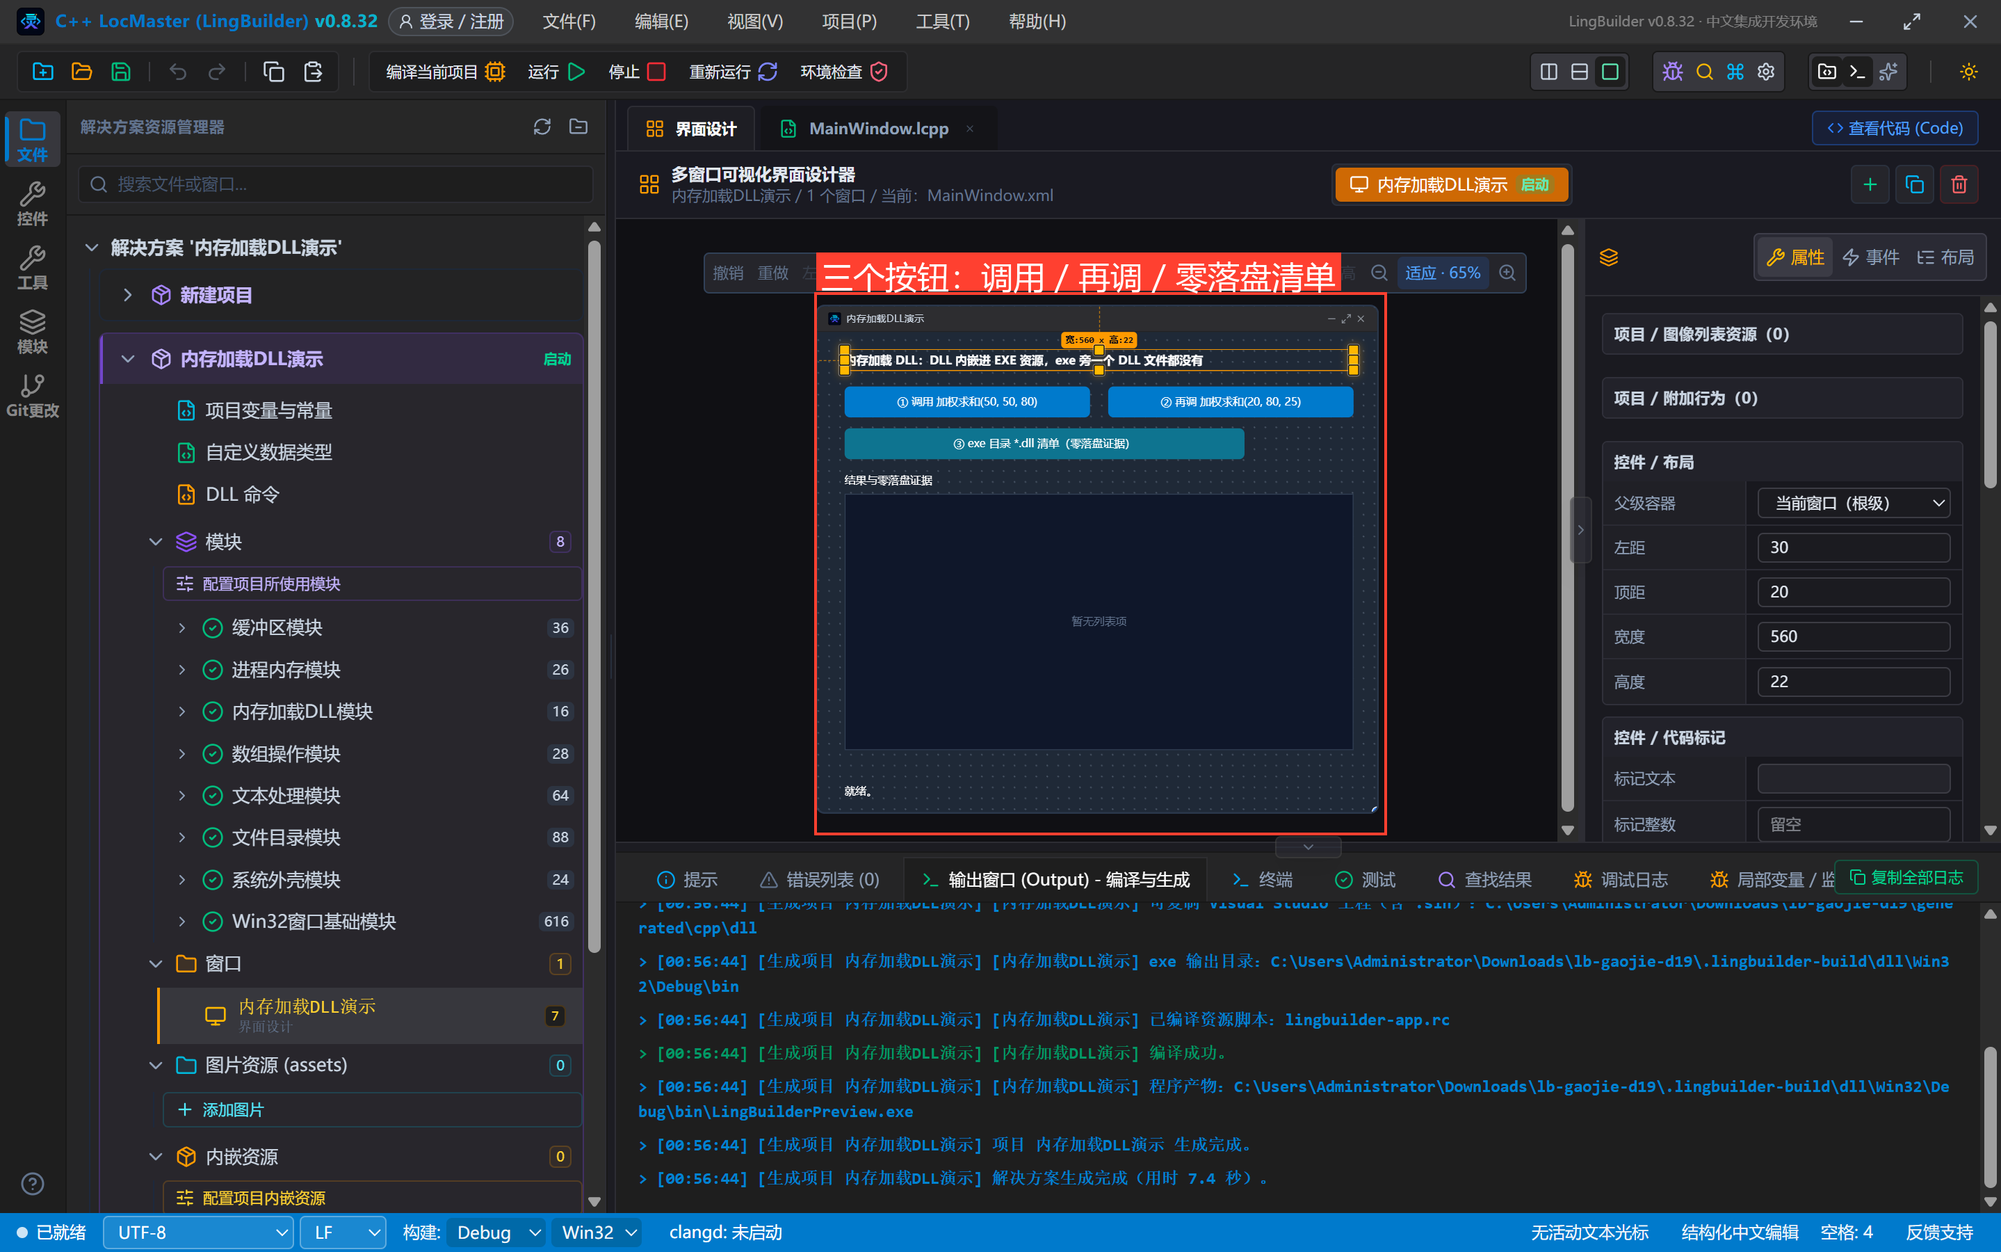The height and width of the screenshot is (1252, 2001).
Task: Open 环境检查 environment check
Action: pyautogui.click(x=844, y=72)
